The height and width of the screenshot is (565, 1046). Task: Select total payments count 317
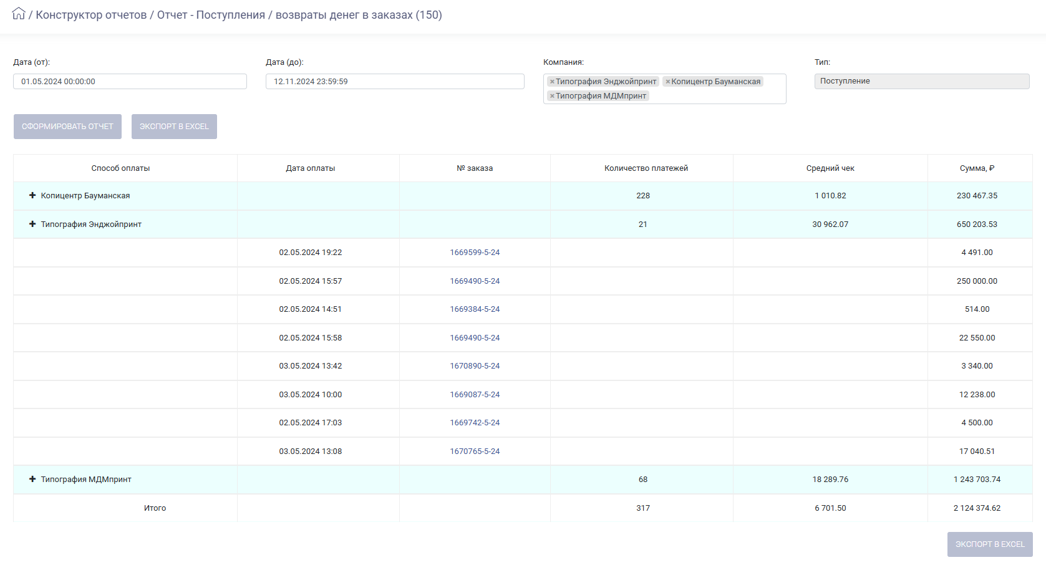(x=643, y=508)
